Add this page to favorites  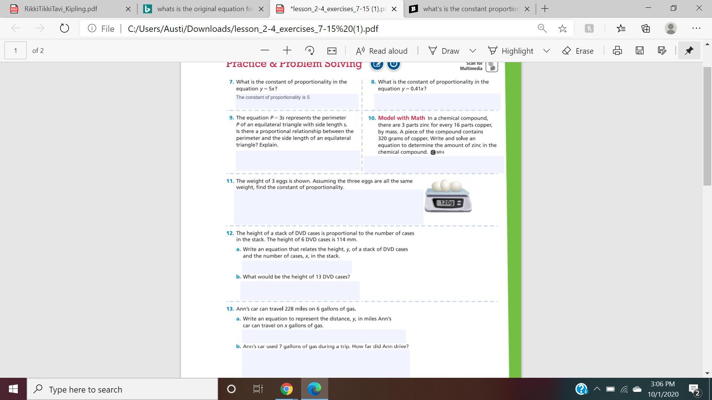pos(563,29)
